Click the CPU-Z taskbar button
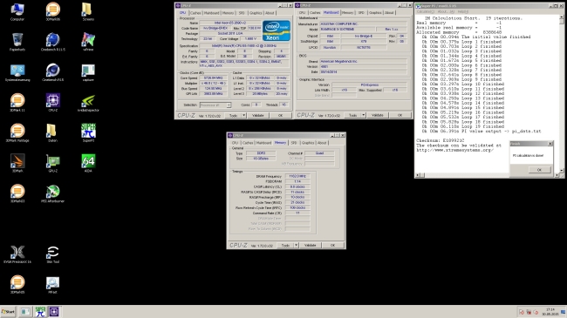The image size is (567, 318). pos(54,312)
